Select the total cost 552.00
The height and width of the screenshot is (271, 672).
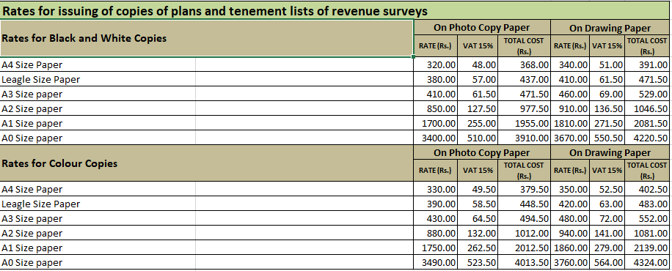(x=647, y=218)
